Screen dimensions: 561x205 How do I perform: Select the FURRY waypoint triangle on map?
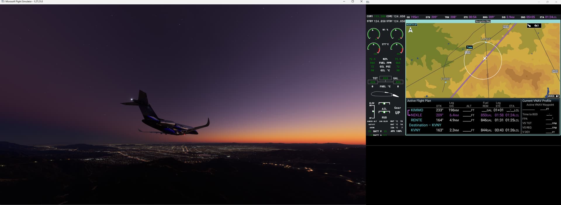[446, 82]
